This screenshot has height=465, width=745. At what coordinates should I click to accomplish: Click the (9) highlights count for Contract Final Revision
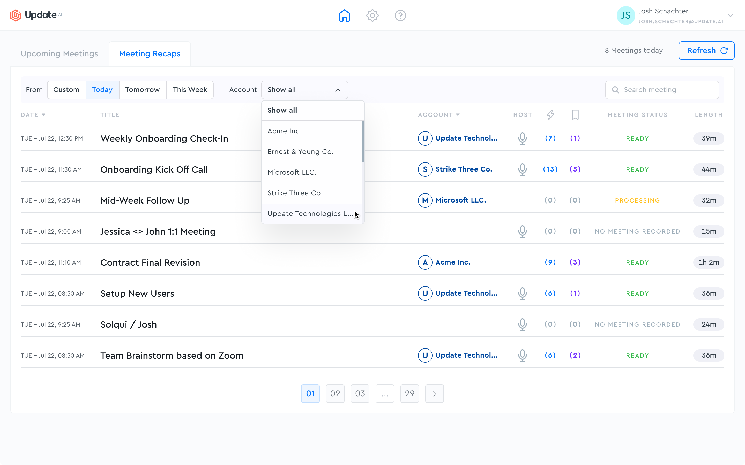(x=550, y=262)
